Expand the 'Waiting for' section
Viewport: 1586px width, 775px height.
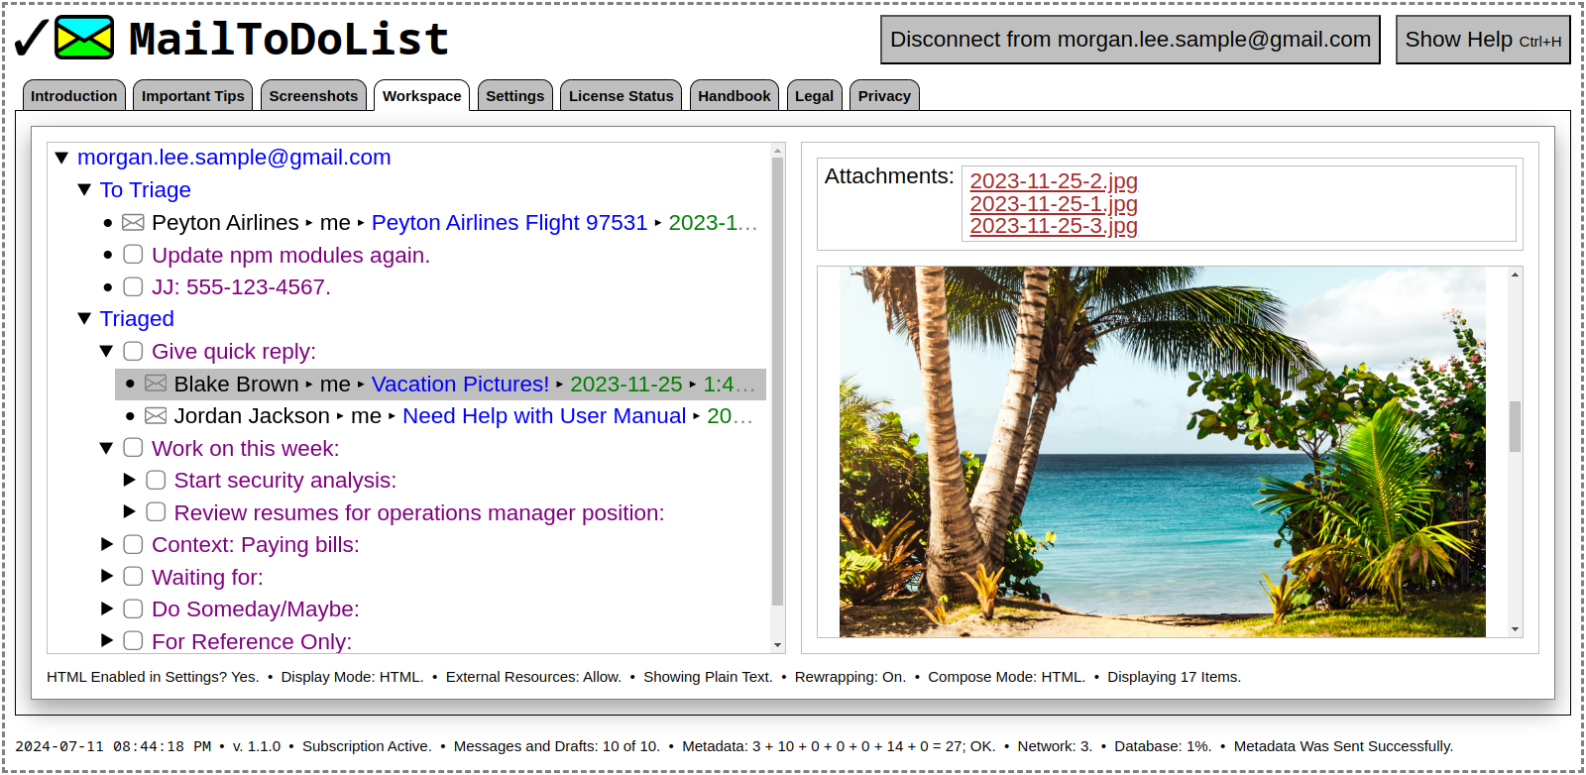tap(107, 577)
